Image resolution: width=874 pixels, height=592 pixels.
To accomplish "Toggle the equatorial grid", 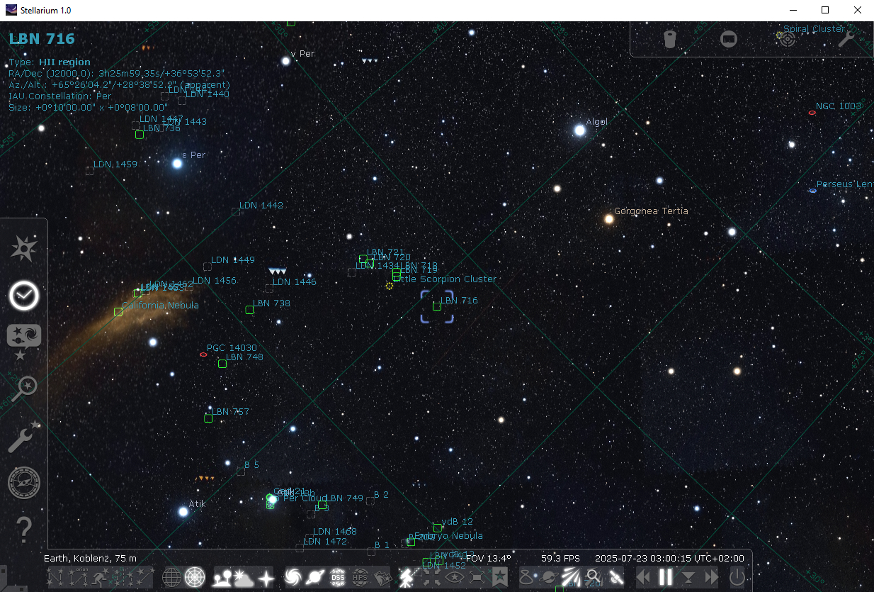I will 171,577.
